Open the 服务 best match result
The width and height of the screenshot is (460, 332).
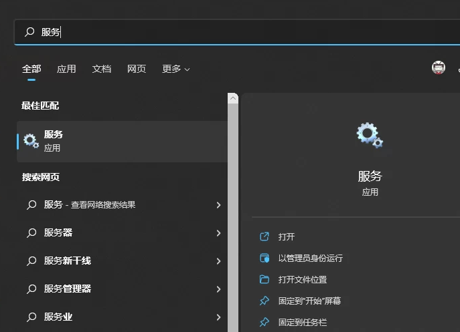(x=122, y=142)
